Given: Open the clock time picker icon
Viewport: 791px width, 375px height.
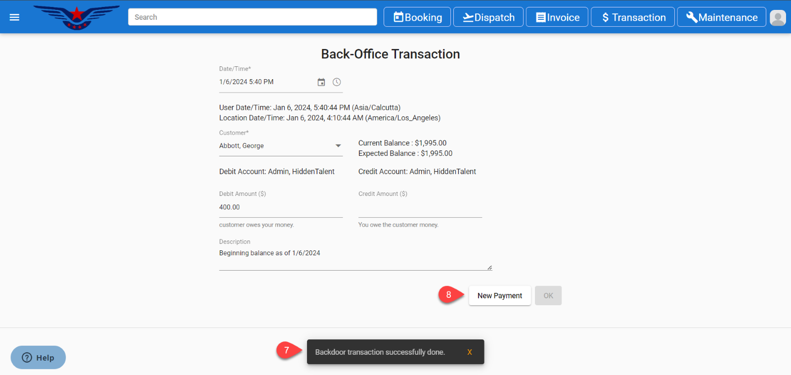Looking at the screenshot, I should click(337, 82).
